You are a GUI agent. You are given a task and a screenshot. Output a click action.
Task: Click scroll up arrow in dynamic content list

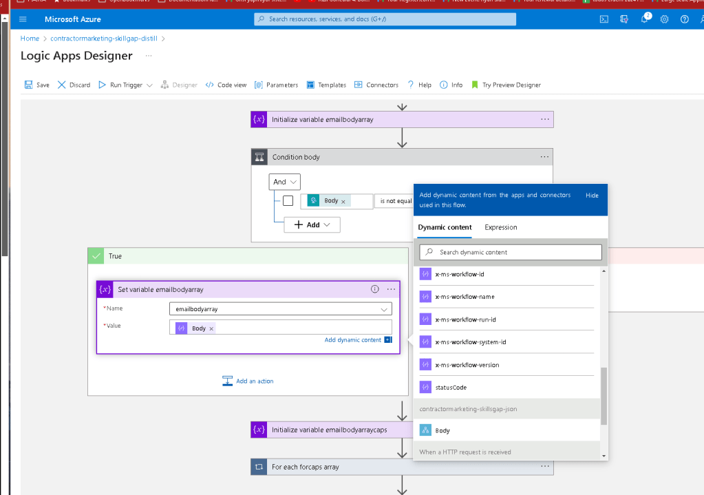(604, 271)
